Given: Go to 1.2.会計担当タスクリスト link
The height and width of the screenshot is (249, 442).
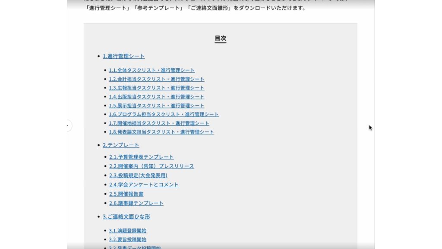Looking at the screenshot, I should click(x=156, y=79).
